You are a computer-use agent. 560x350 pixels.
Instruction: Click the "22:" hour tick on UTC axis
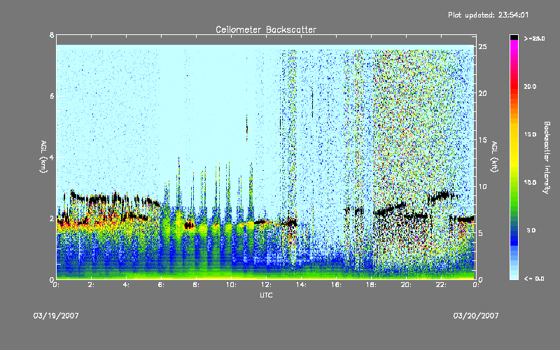tap(441, 285)
